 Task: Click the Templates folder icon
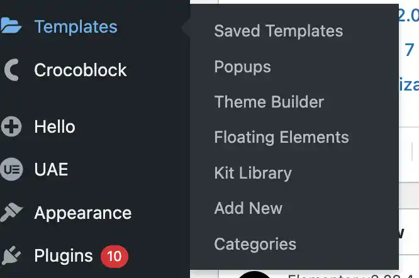coord(11,26)
